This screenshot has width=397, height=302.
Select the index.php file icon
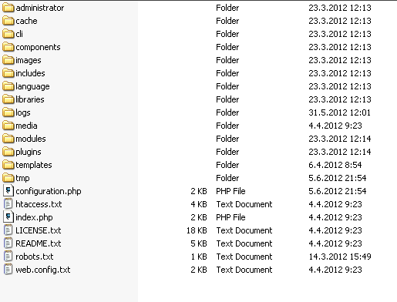tap(8, 217)
